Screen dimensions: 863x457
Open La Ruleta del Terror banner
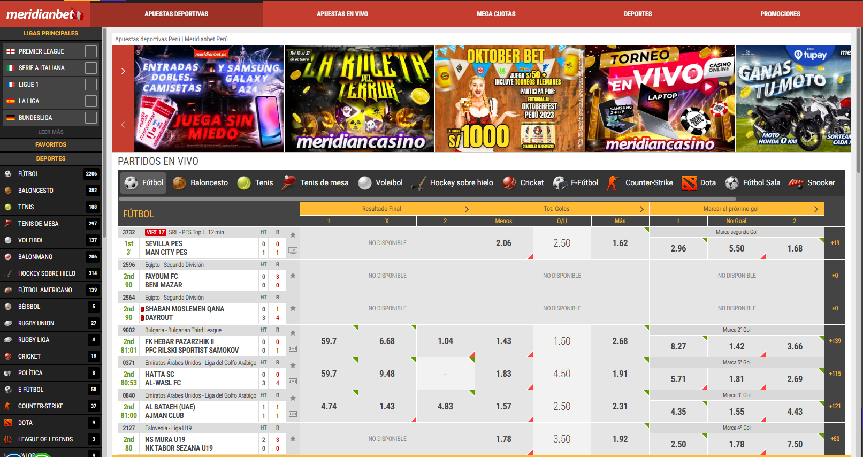tap(360, 98)
